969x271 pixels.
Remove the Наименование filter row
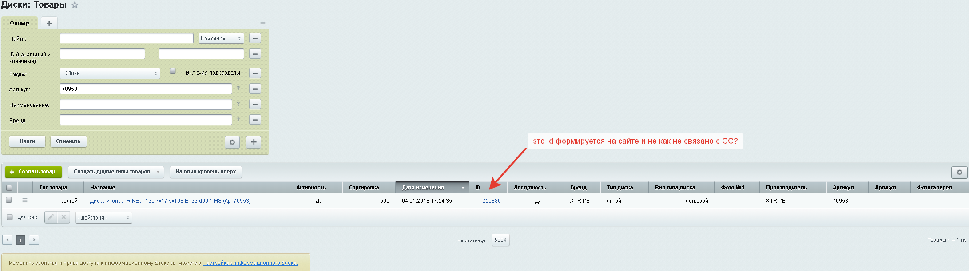[255, 104]
